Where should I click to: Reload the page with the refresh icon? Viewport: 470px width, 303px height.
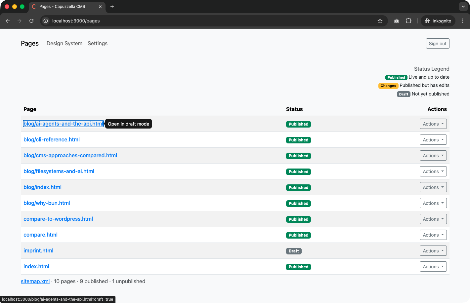click(31, 21)
